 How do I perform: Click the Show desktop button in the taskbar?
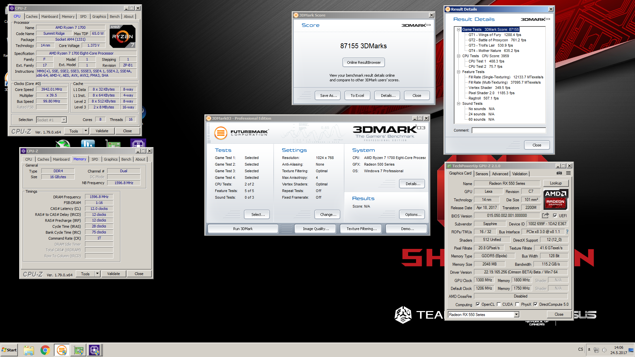(x=631, y=350)
